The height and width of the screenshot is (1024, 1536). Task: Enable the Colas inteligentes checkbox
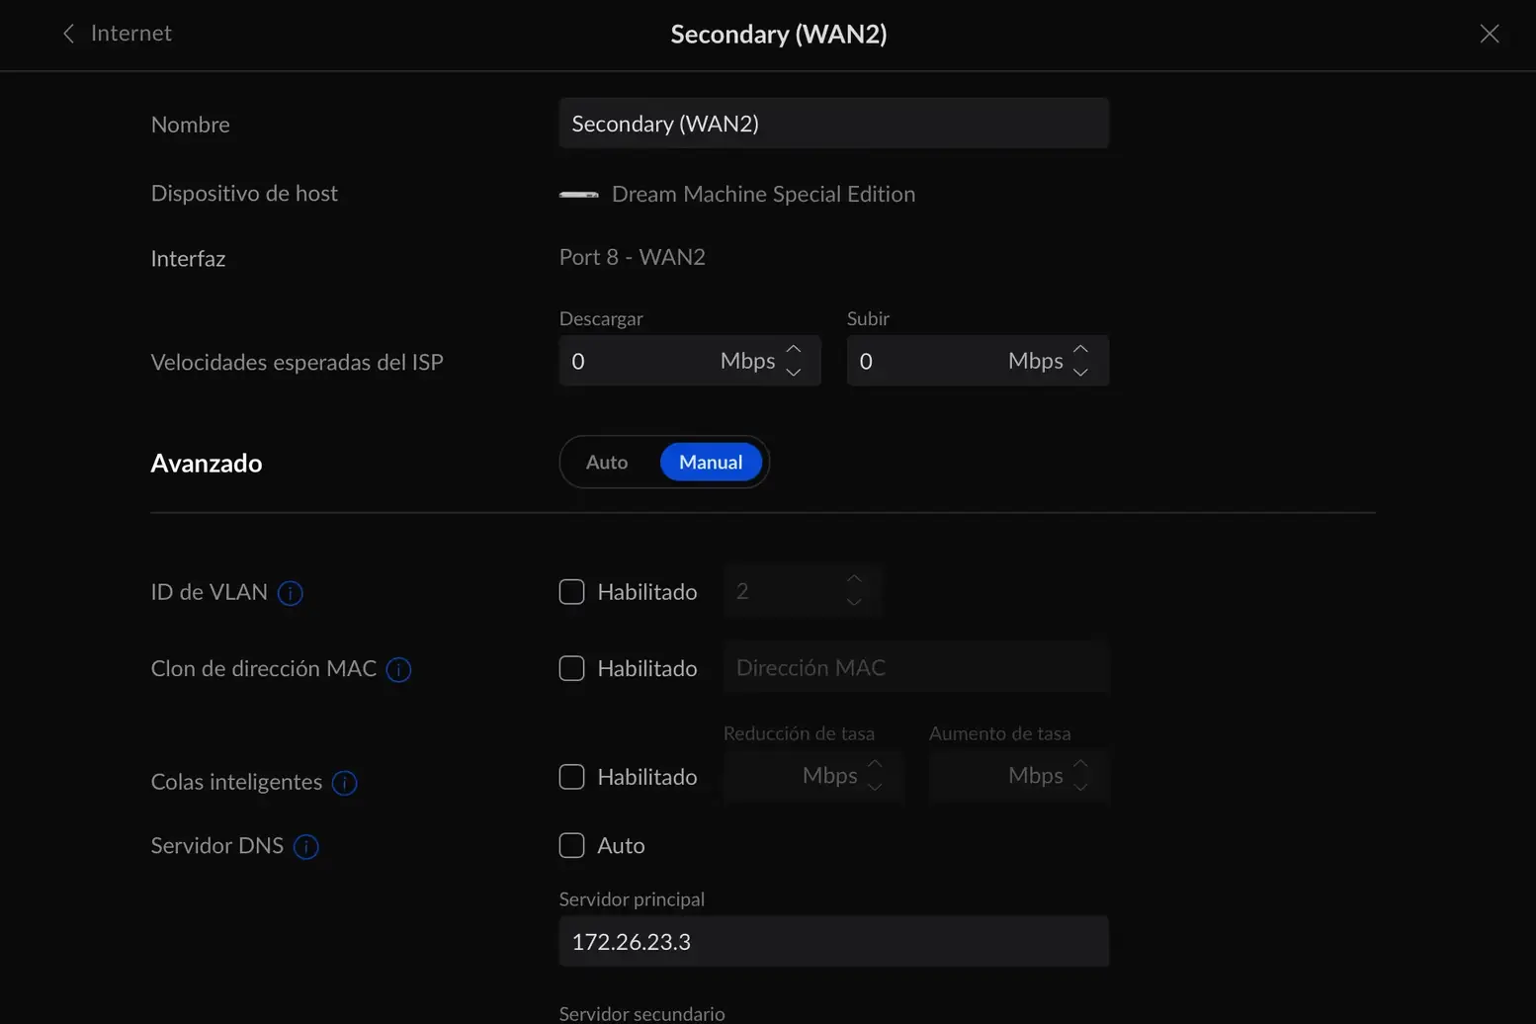click(572, 777)
